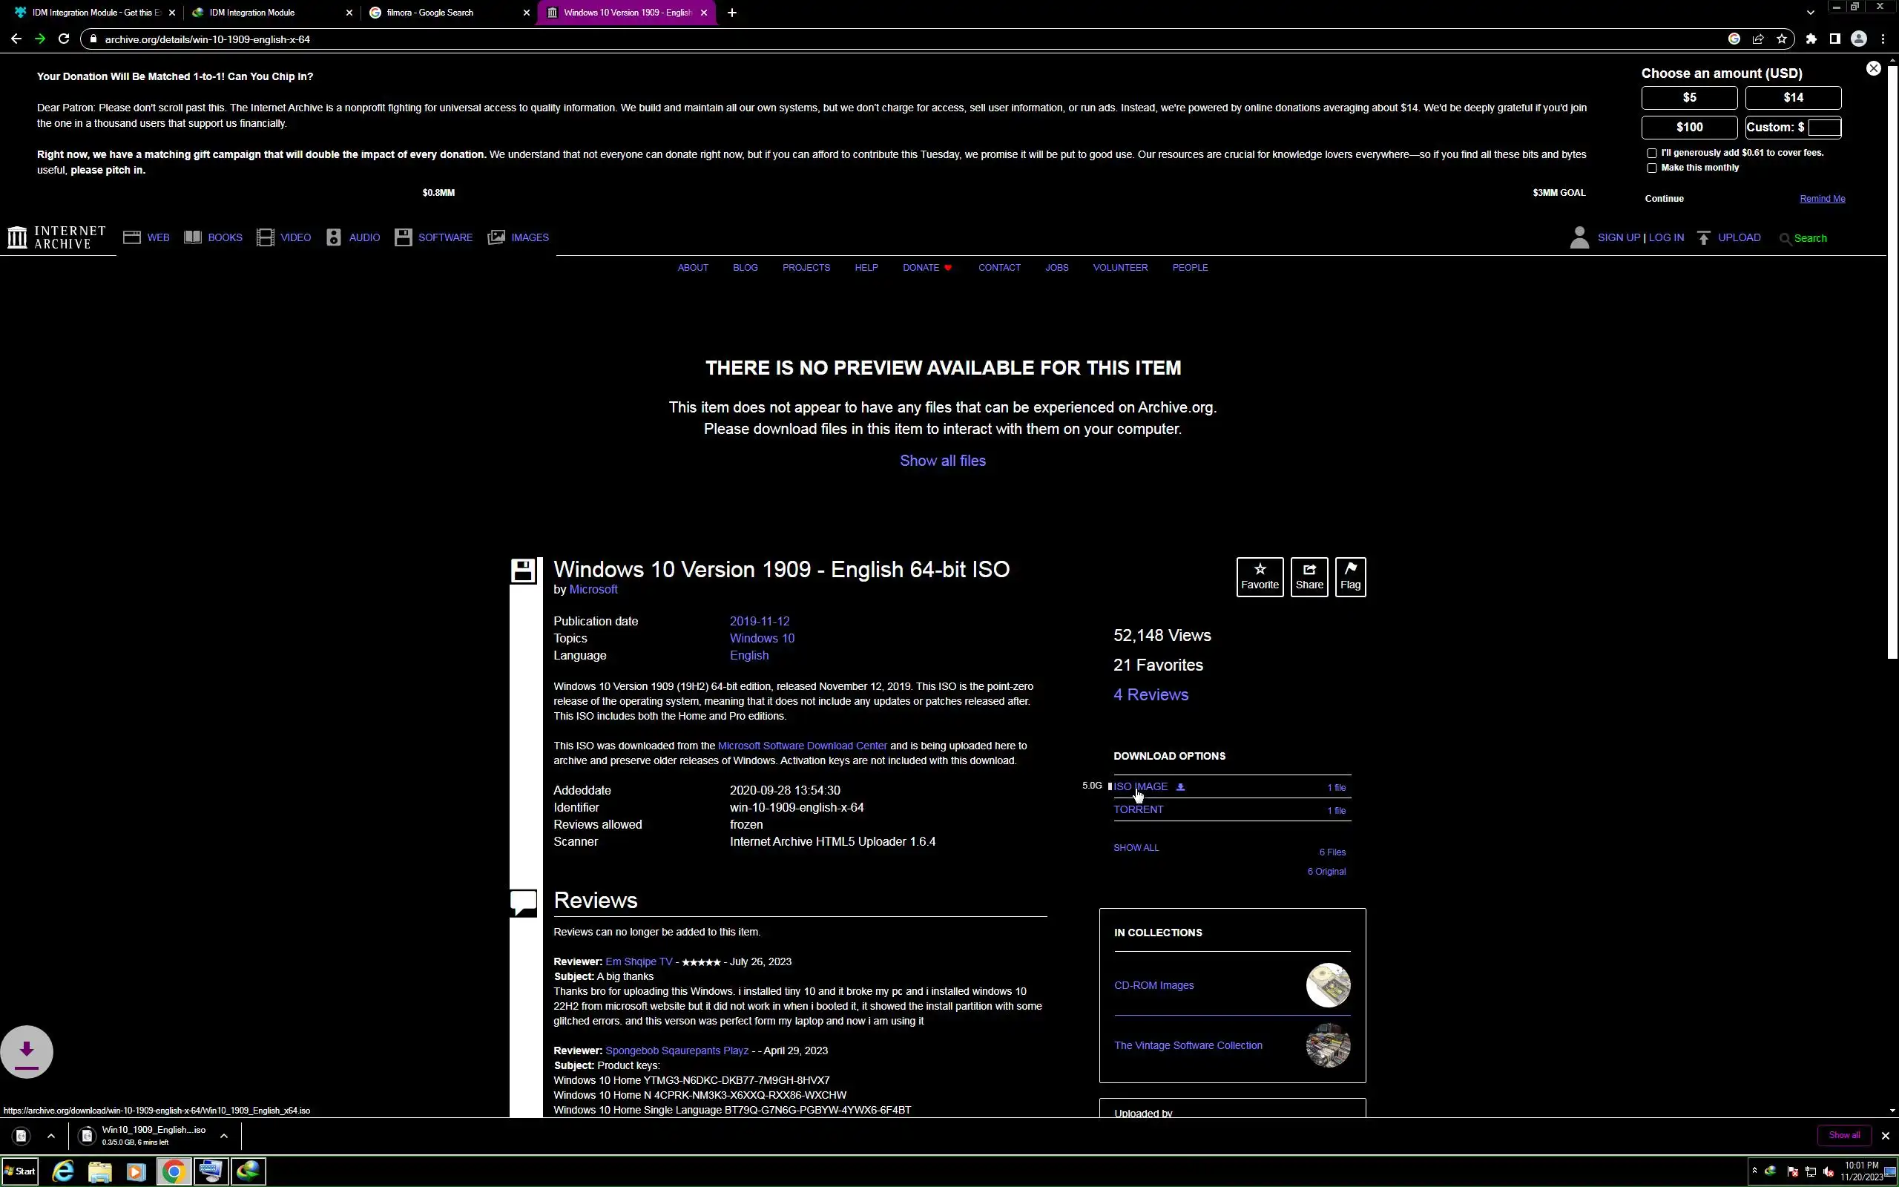Image resolution: width=1899 pixels, height=1187 pixels.
Task: Bookmark this page with the star icon
Action: [1781, 39]
